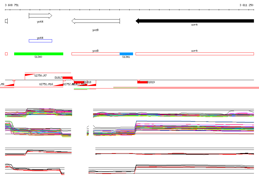Click the U2750.M7 red triangle marker

pos(30,75)
